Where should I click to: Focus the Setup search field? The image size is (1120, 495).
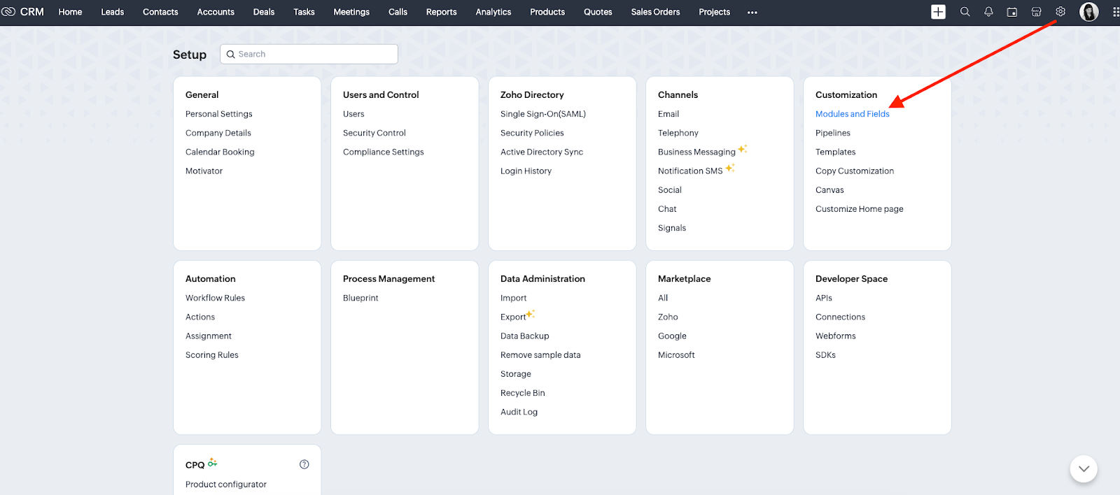(309, 54)
